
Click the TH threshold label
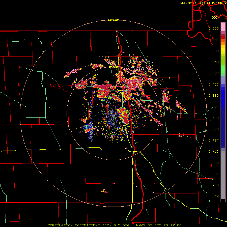tap(217, 196)
